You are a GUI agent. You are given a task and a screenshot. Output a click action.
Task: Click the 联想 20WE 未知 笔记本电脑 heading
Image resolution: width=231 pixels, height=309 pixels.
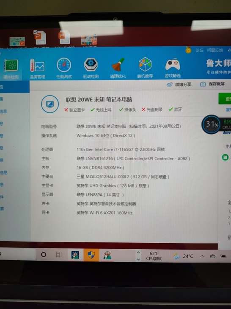point(99,99)
